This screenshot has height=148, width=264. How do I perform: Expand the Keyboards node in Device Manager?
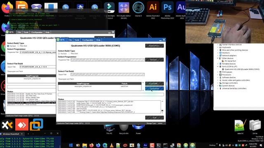(218, 47)
